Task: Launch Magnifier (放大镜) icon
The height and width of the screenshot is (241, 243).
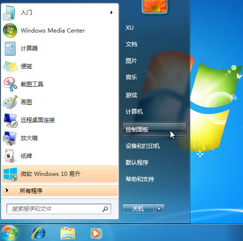Action: pos(10,138)
